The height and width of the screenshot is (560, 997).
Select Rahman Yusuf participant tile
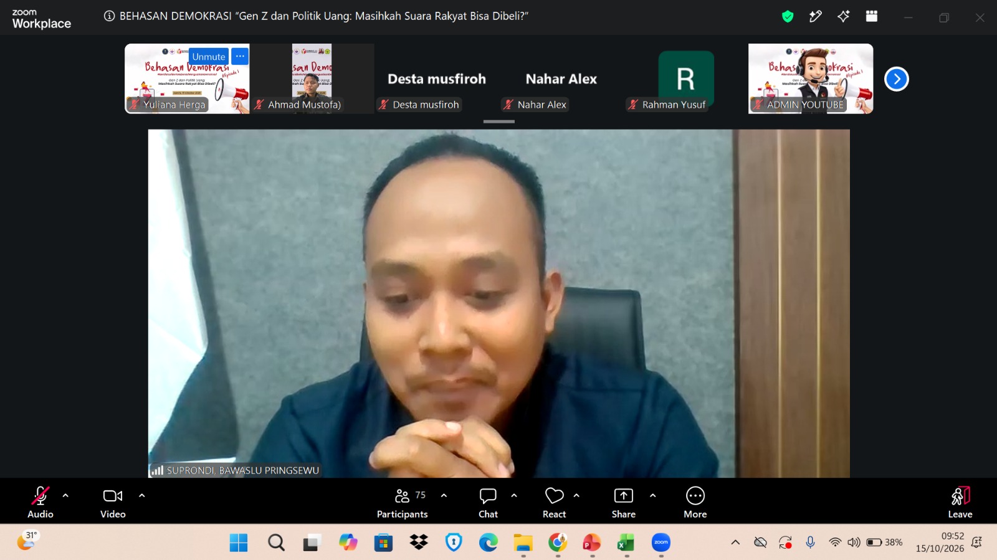coord(685,78)
